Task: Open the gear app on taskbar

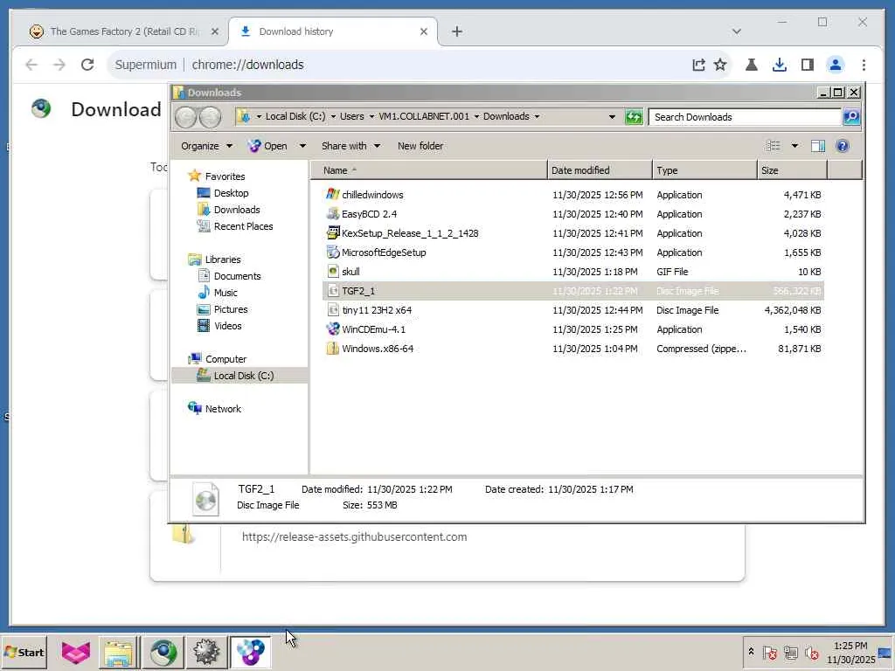Action: [x=206, y=652]
